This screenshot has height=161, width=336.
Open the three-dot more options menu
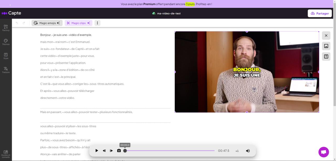[x=97, y=23]
